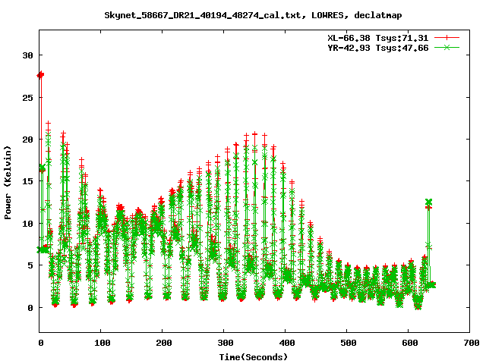Click the green cross legend sample marker
The width and height of the screenshot is (486, 364).
pos(447,47)
